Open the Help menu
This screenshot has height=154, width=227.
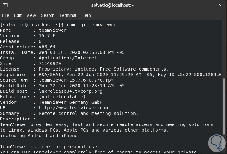coord(86,15)
